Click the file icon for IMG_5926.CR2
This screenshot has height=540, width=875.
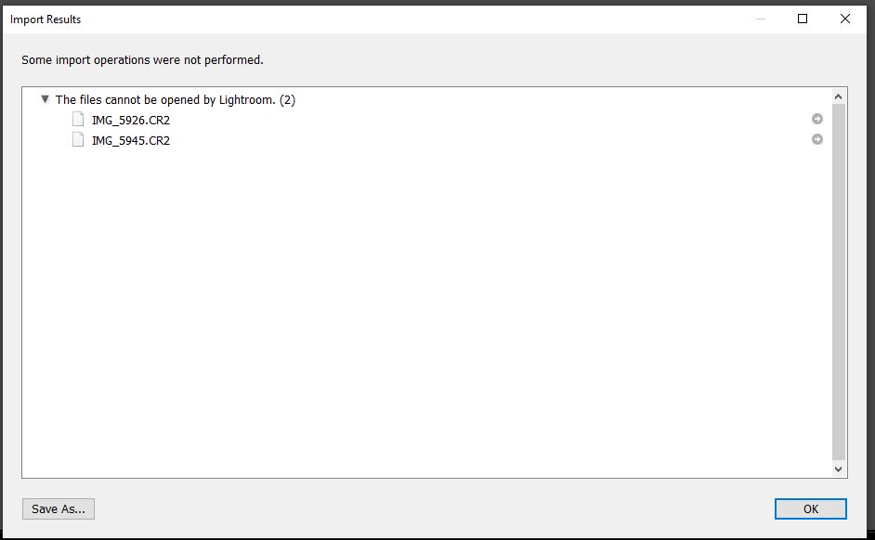click(x=78, y=120)
